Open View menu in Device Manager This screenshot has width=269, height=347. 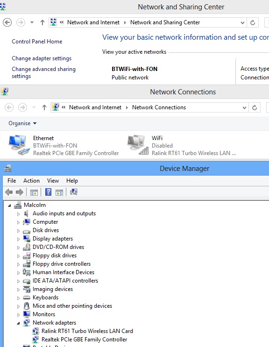[x=53, y=181]
